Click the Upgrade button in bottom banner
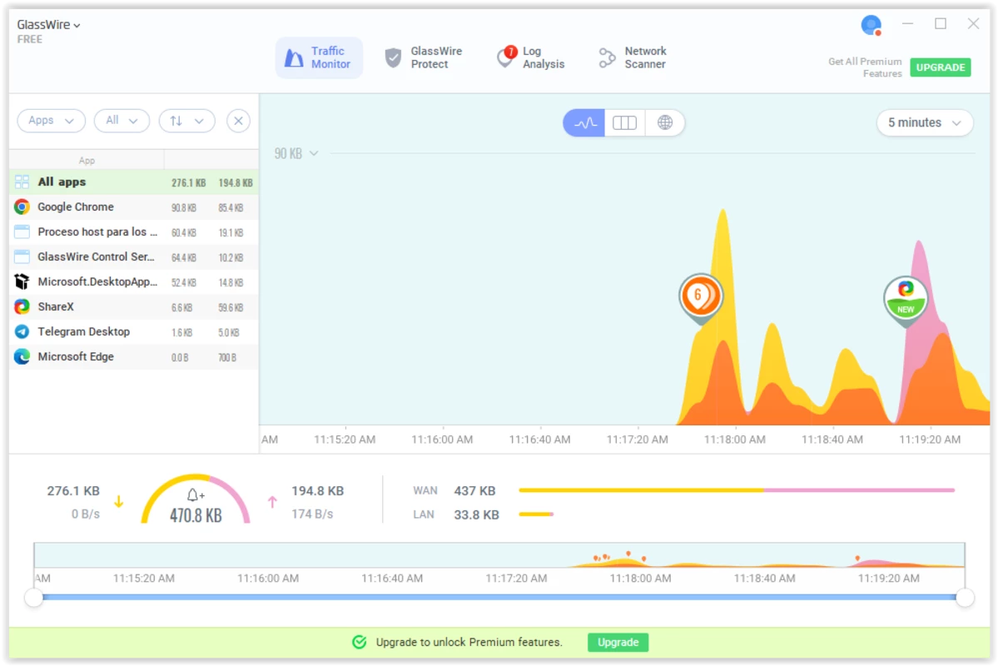 [x=618, y=643]
